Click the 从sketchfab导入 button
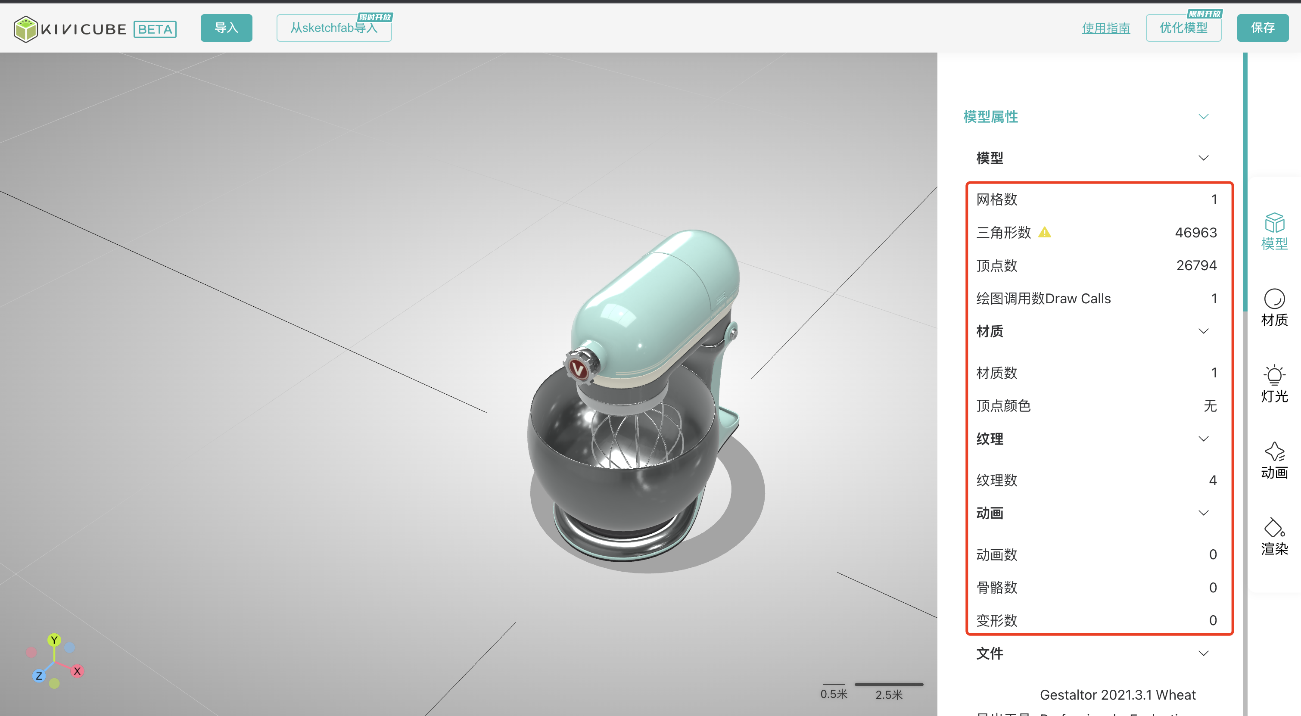Screen dimensions: 1301x716 click(x=334, y=28)
